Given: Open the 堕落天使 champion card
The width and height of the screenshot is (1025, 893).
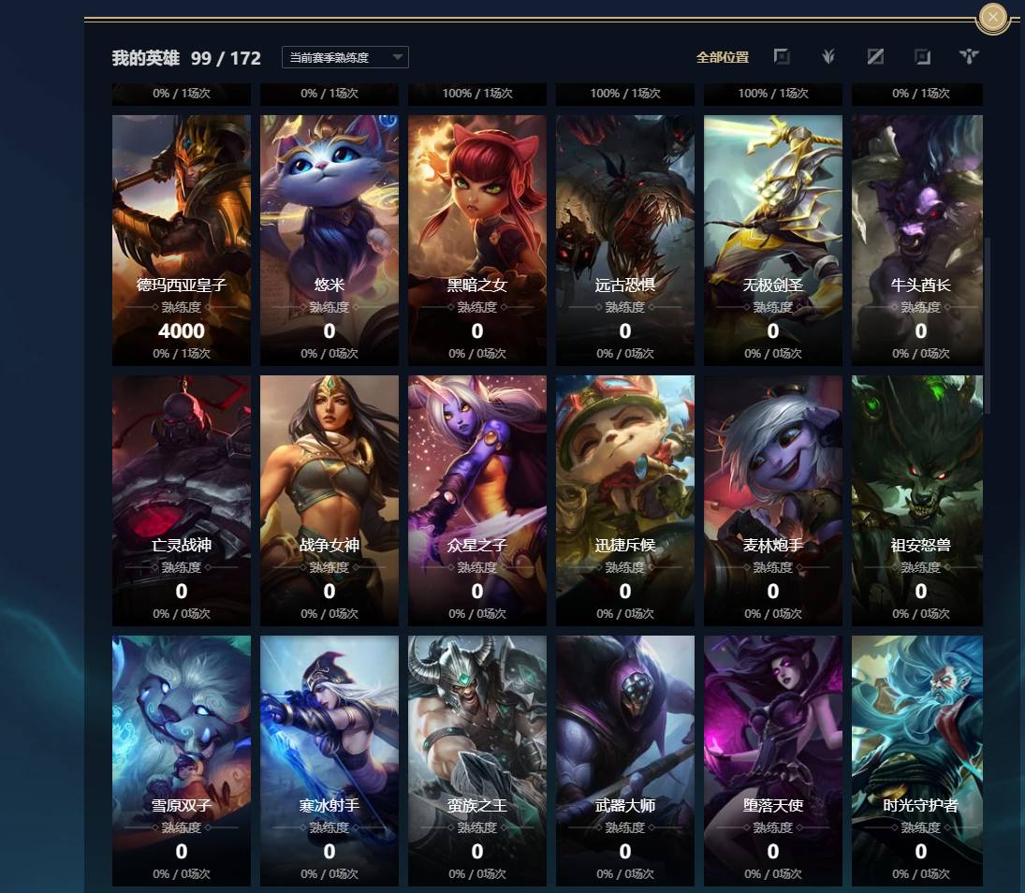Looking at the screenshot, I should click(x=772, y=760).
